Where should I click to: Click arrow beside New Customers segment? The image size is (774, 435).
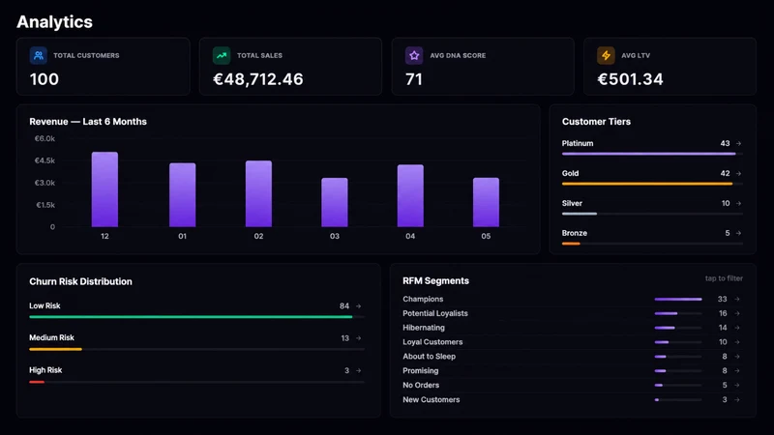[736, 399]
